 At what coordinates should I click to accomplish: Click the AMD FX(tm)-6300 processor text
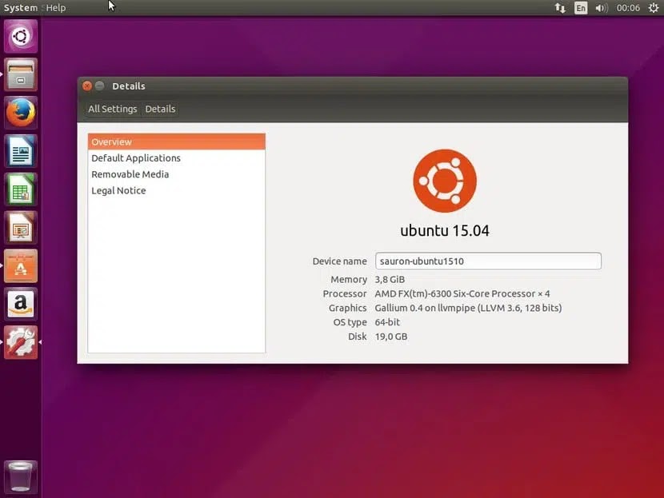[462, 293]
